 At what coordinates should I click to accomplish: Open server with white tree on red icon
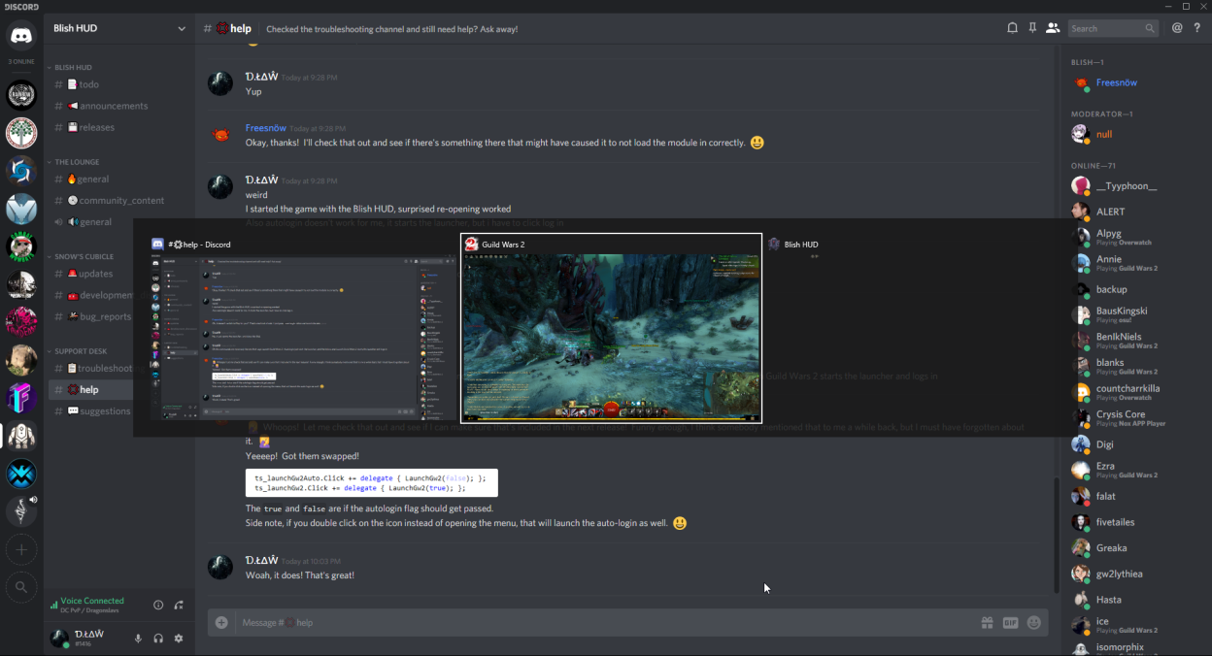21,132
